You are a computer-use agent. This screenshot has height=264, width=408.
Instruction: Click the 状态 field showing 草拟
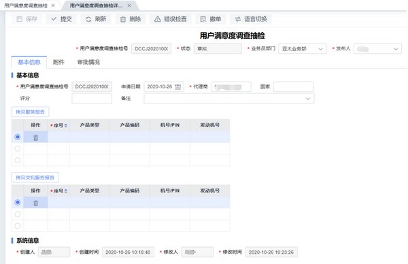pos(218,49)
